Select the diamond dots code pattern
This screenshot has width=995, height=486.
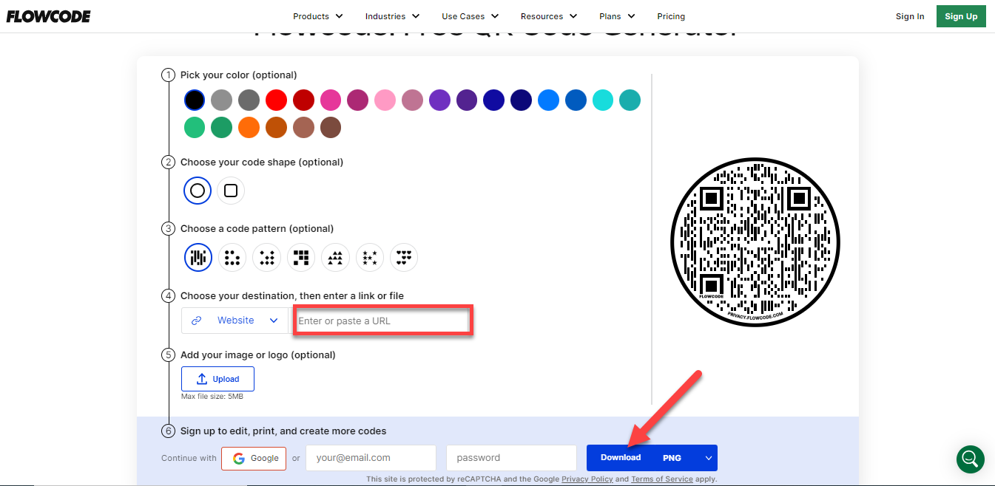266,257
